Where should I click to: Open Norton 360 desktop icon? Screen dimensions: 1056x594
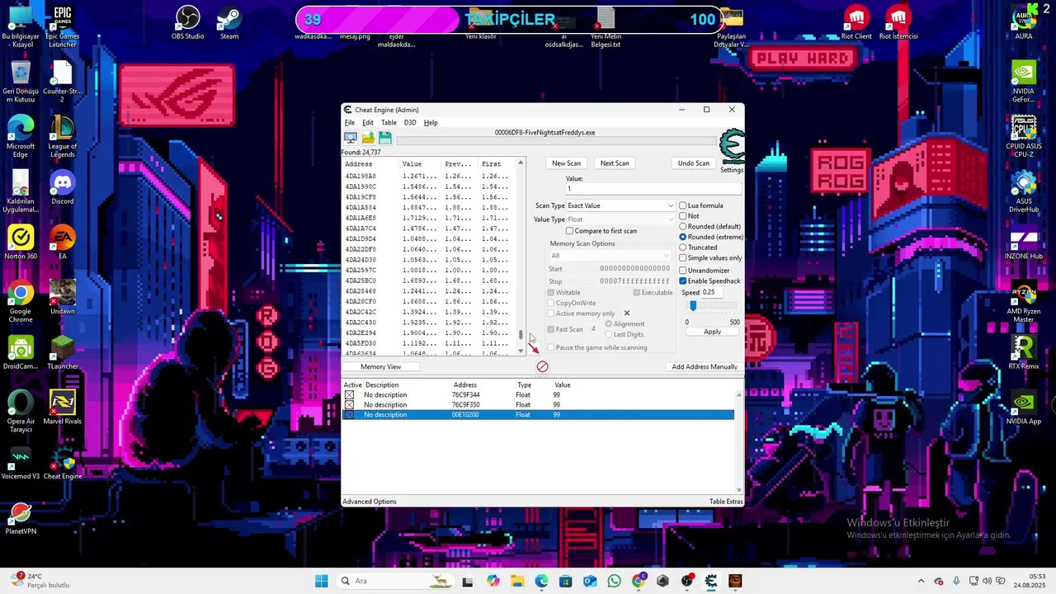pos(21,242)
